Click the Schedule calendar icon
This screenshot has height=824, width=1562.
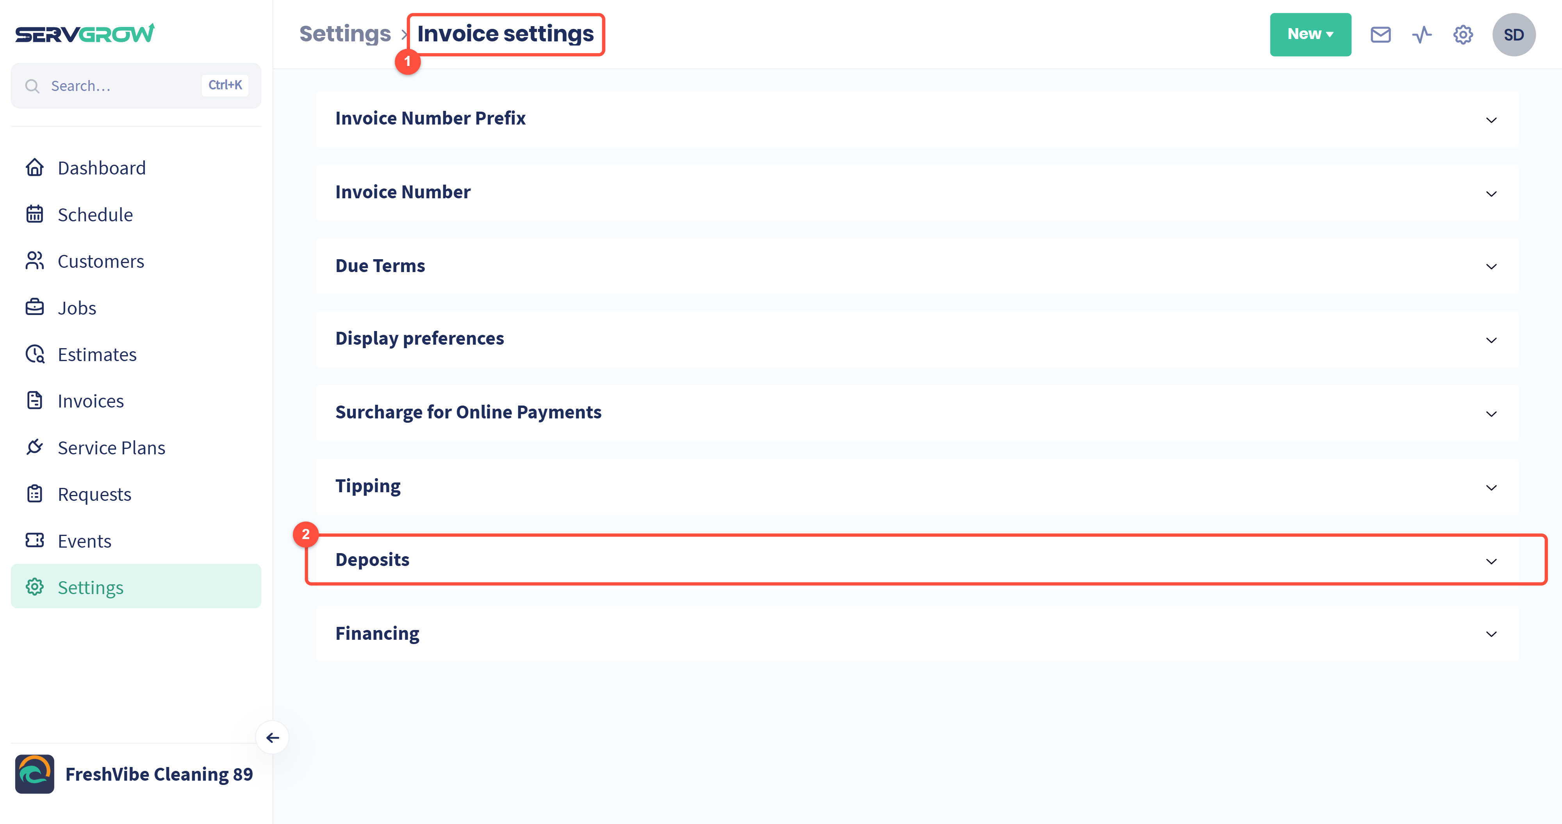35,214
